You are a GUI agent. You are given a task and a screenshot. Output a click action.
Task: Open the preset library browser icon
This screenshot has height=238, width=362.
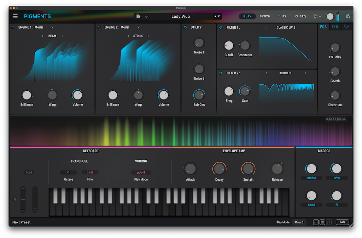tap(138, 16)
